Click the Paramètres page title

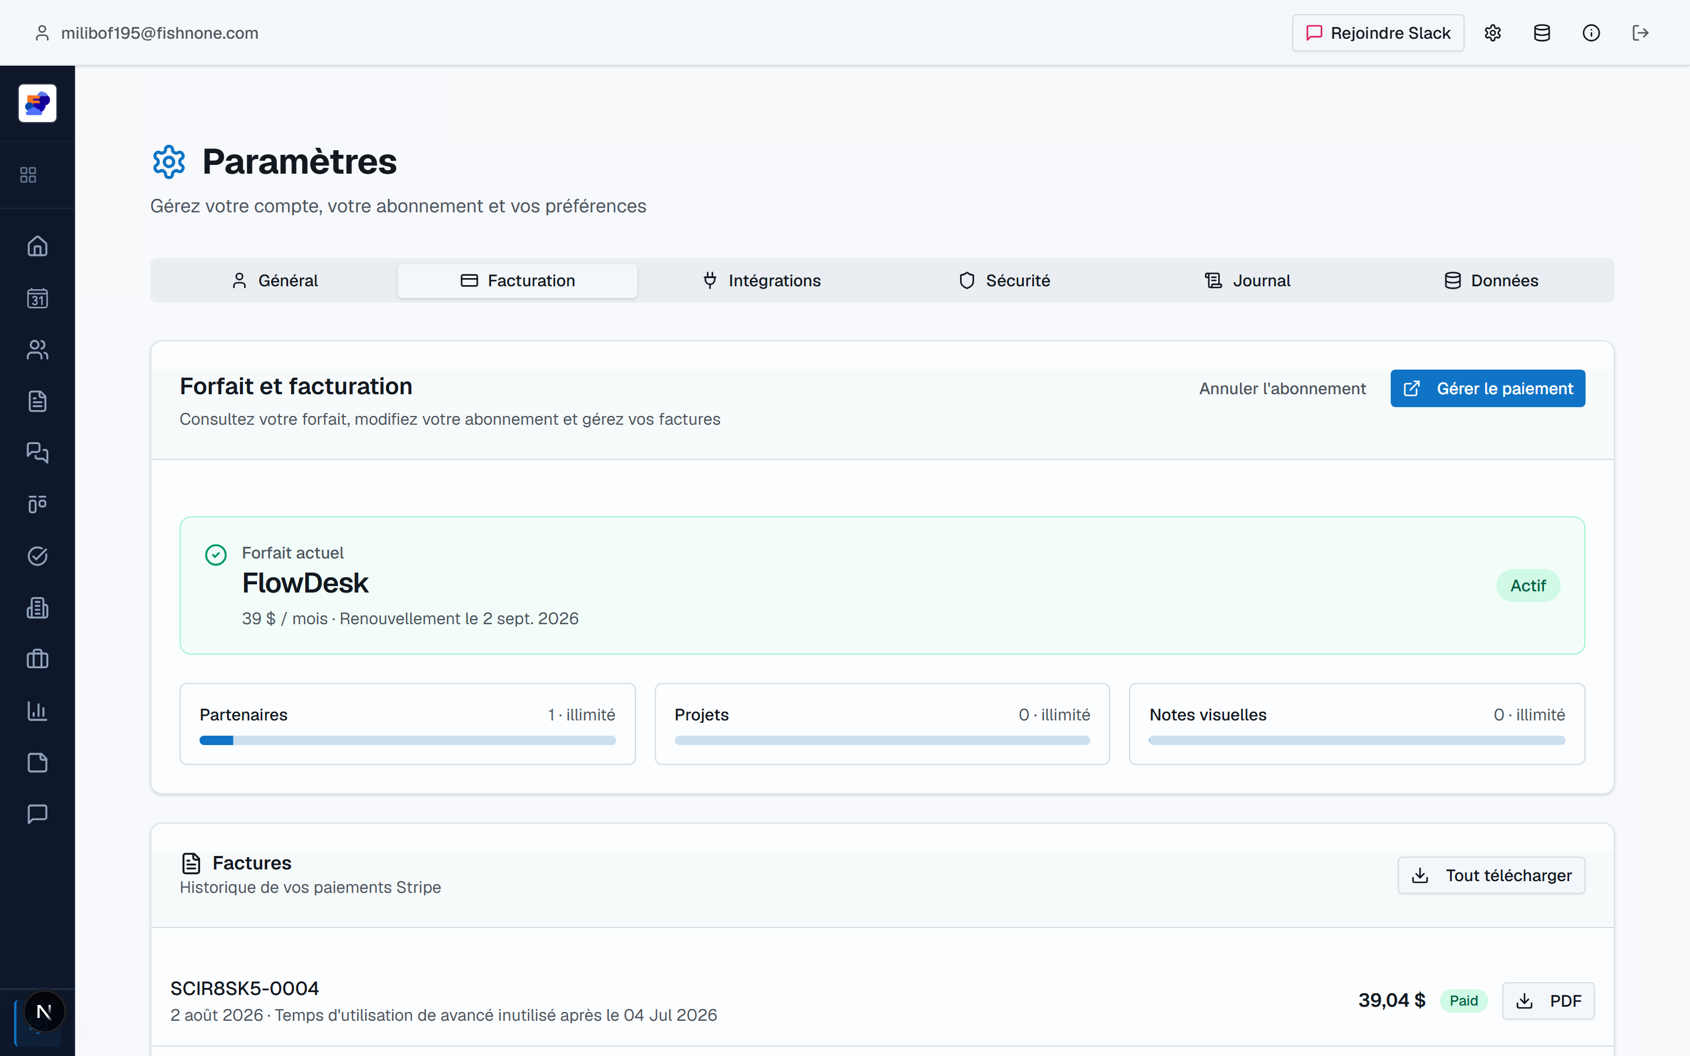coord(300,162)
